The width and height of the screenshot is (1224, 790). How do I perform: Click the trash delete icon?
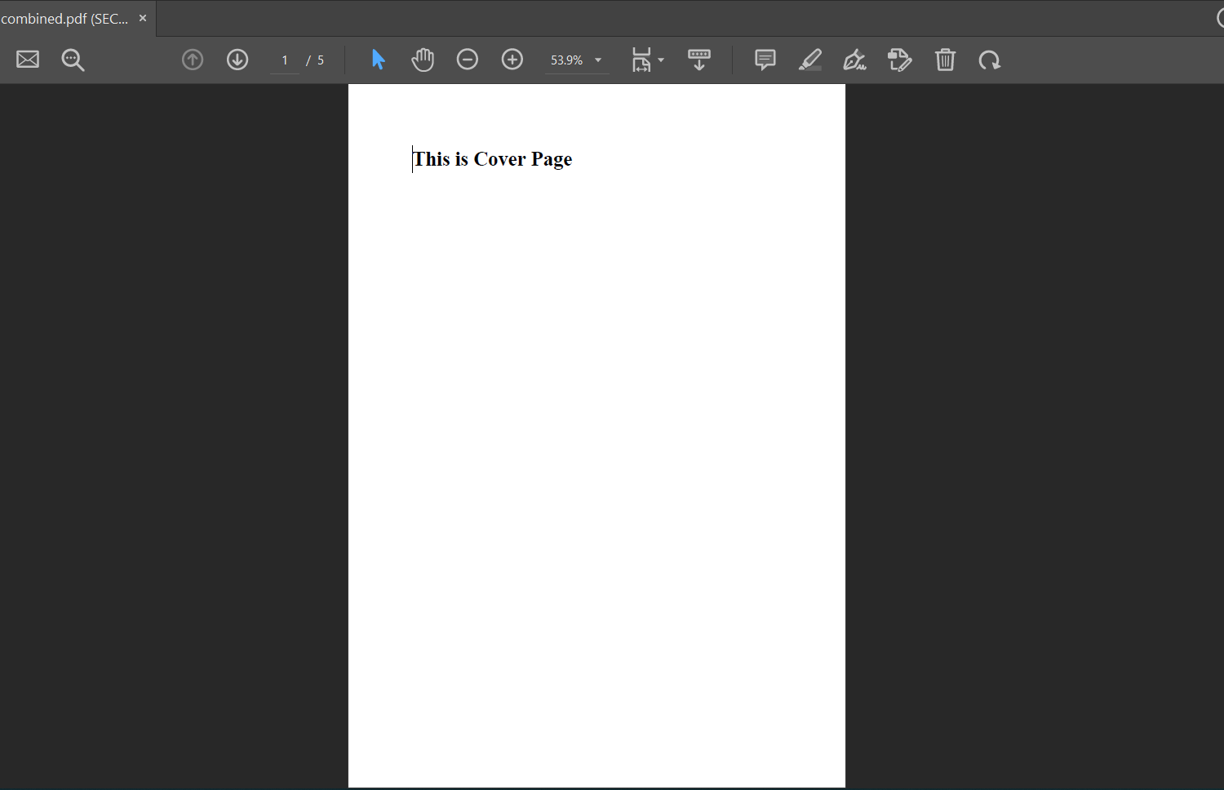[x=945, y=60]
